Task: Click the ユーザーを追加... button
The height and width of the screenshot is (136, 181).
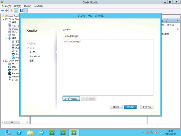Action: [71, 99]
